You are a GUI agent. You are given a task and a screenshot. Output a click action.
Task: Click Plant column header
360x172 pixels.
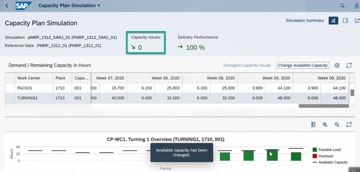click(x=63, y=78)
